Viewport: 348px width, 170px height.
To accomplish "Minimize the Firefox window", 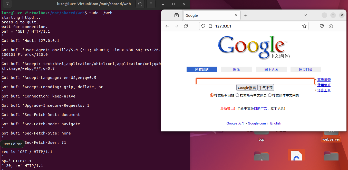I will click(324, 15).
